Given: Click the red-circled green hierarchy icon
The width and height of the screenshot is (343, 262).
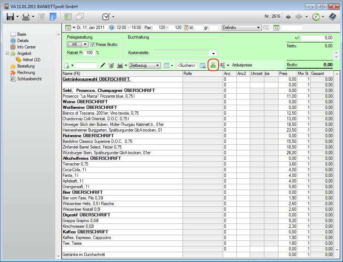Looking at the screenshot, I should (x=213, y=65).
